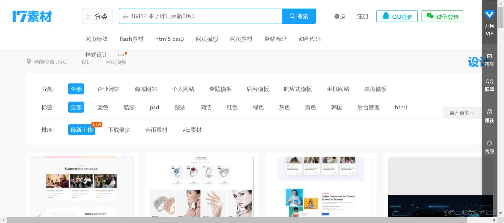Sort by vip素材
This screenshot has height=223, width=504.
192,130
